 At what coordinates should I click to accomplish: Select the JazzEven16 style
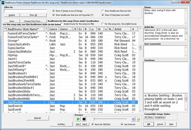(x=71, y=106)
